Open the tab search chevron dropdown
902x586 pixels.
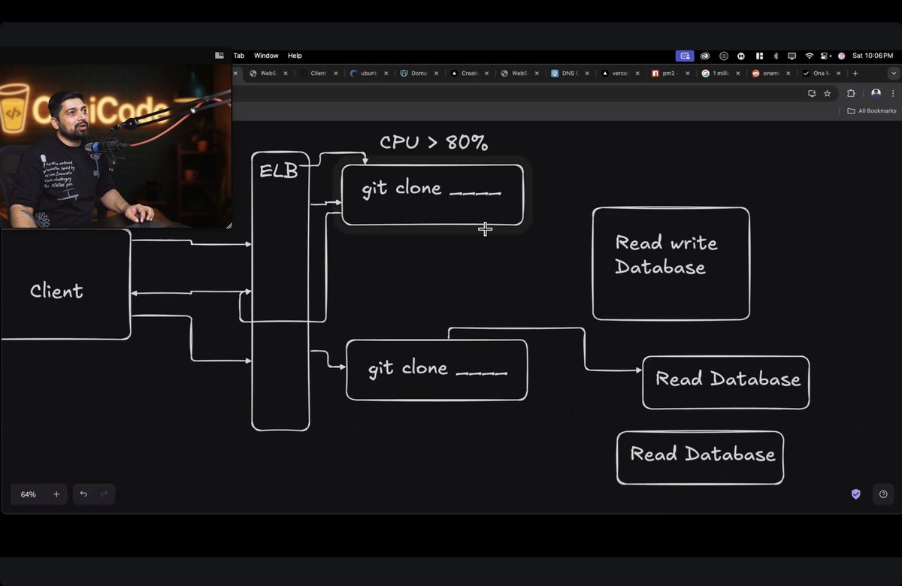coord(893,73)
